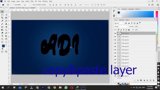Select the Gradient tool
Image resolution: width=160 pixels, height=90 pixels.
pyautogui.click(x=2, y=30)
